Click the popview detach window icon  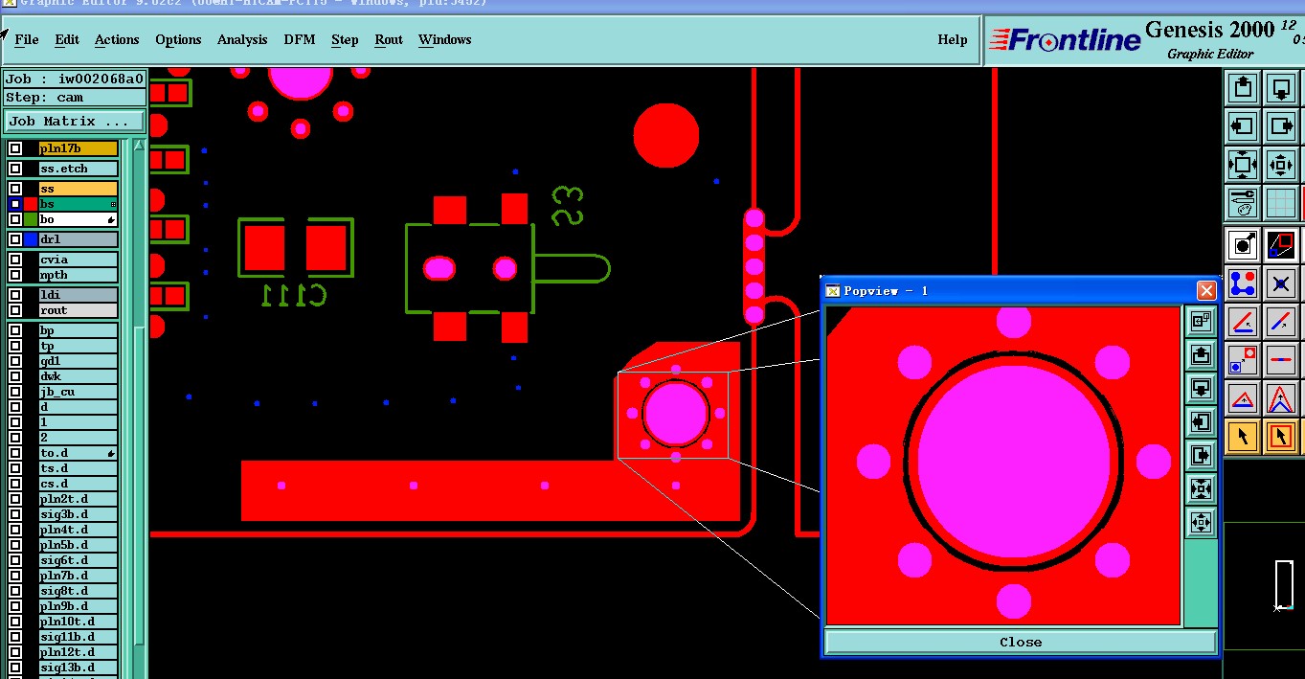pos(1201,322)
